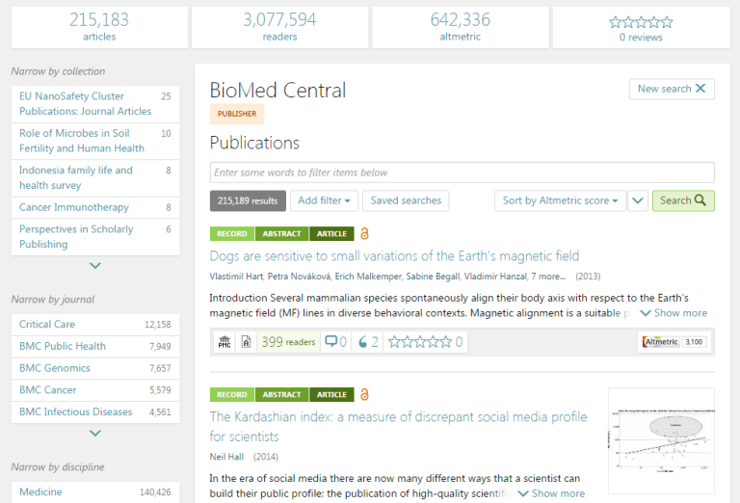
Task: Open ARTICLE tab of Kardashian article
Action: [331, 394]
